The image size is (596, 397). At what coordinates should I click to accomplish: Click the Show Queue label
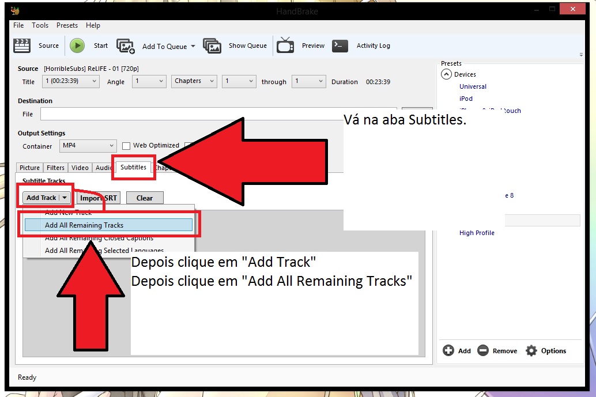click(x=247, y=46)
